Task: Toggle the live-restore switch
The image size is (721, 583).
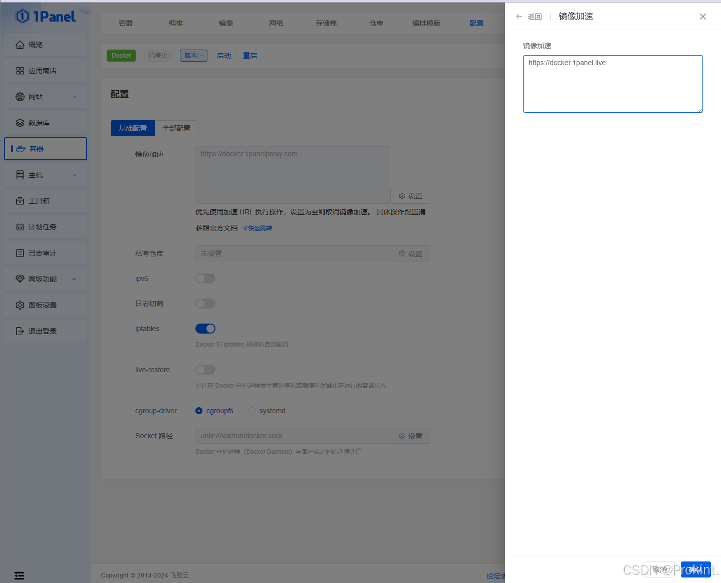Action: point(205,370)
